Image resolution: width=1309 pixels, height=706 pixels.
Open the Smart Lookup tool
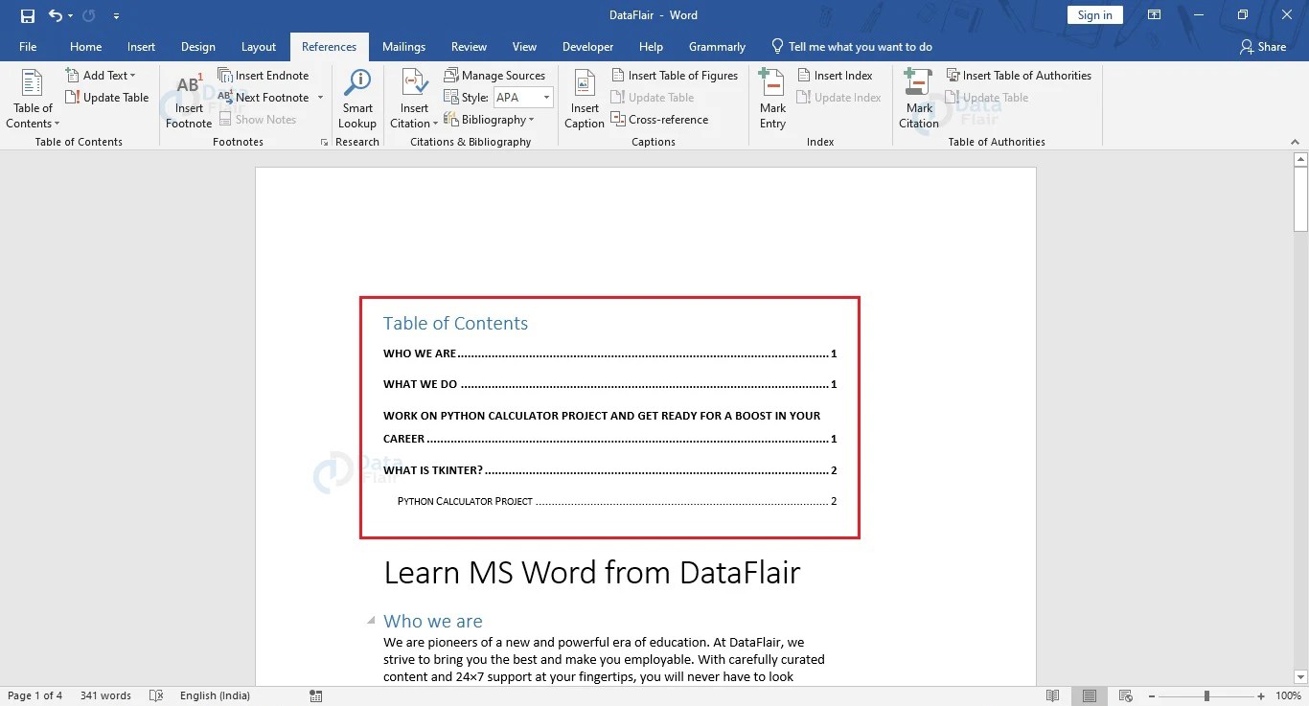coord(356,100)
